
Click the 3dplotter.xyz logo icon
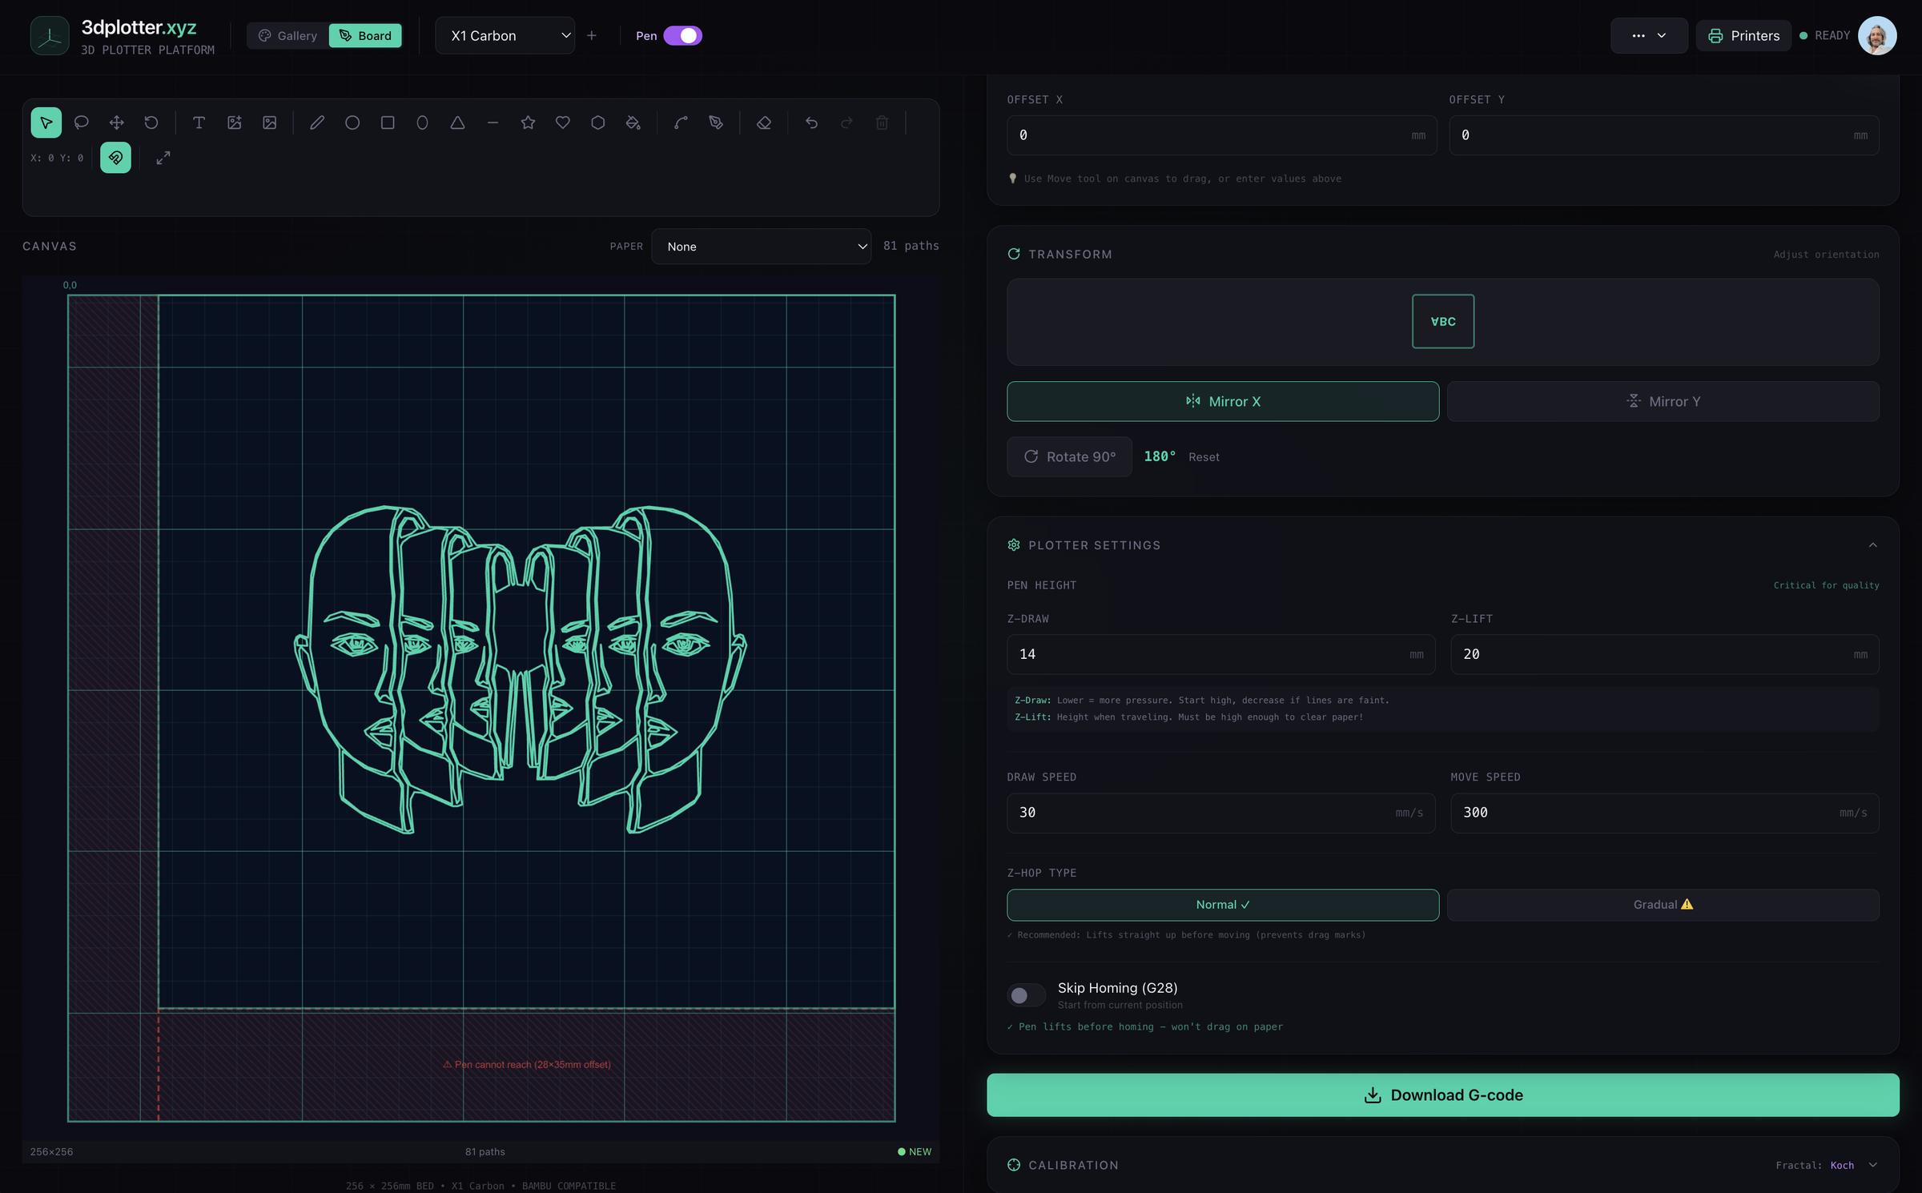50,35
